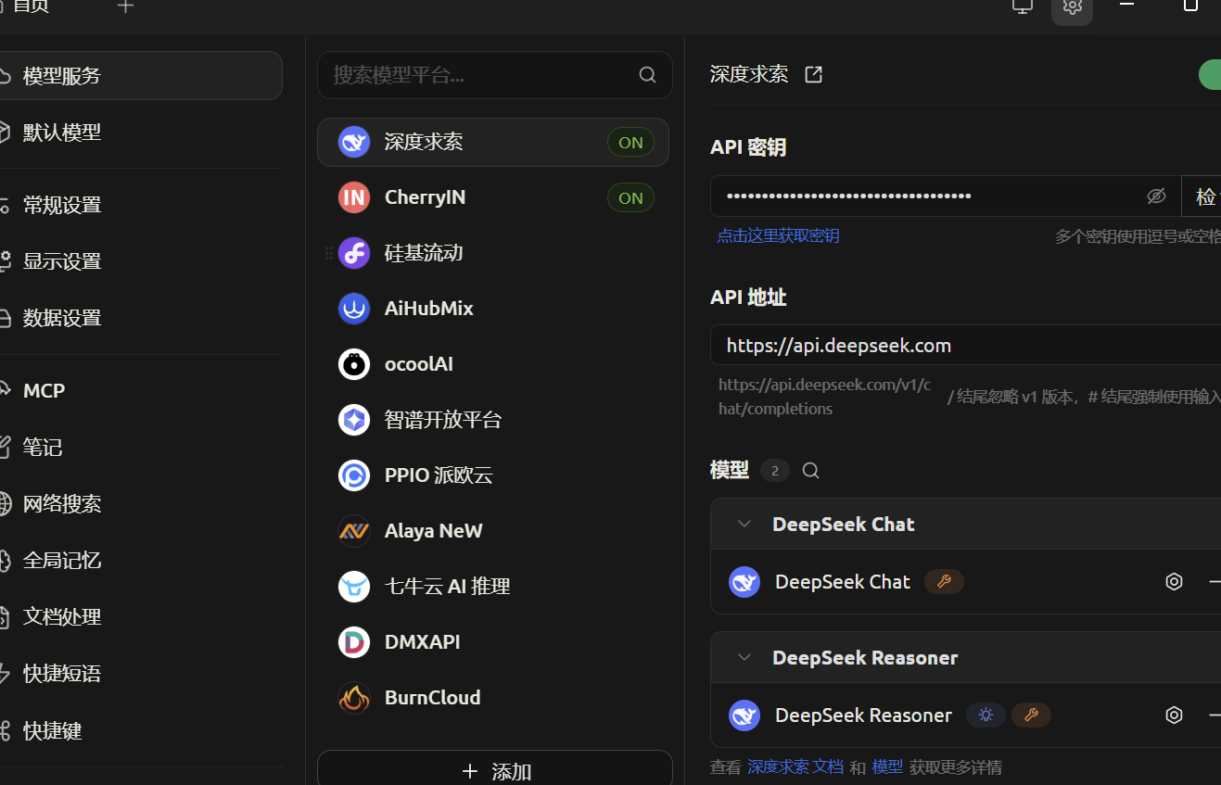Click the API 地址 section label
This screenshot has height=785, width=1221.
click(748, 298)
